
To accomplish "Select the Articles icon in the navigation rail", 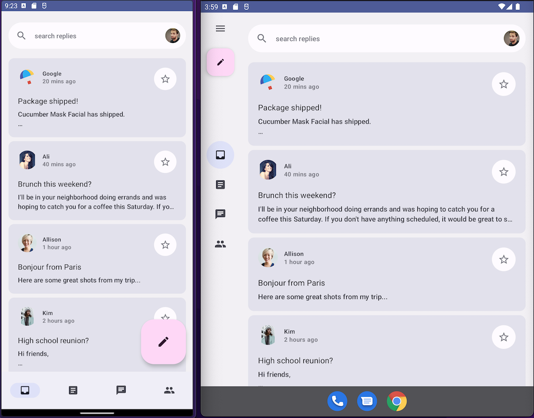I will point(220,184).
